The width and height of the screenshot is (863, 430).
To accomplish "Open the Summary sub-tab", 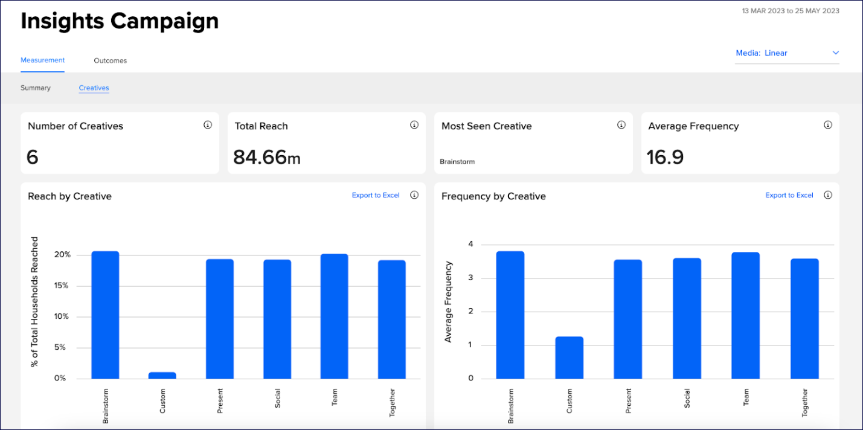I will pos(36,88).
